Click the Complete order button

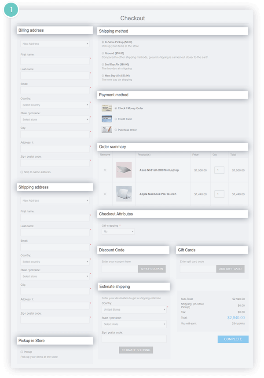click(233, 339)
